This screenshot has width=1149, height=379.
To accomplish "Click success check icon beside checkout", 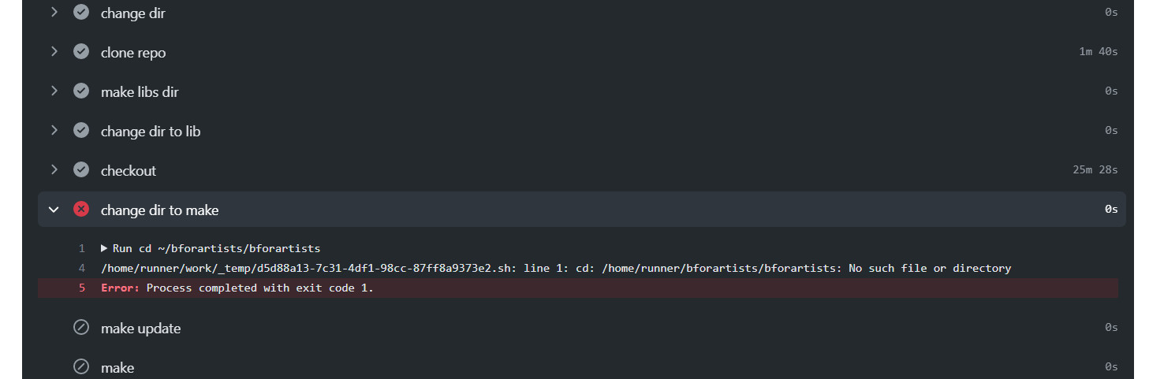I will (x=81, y=170).
